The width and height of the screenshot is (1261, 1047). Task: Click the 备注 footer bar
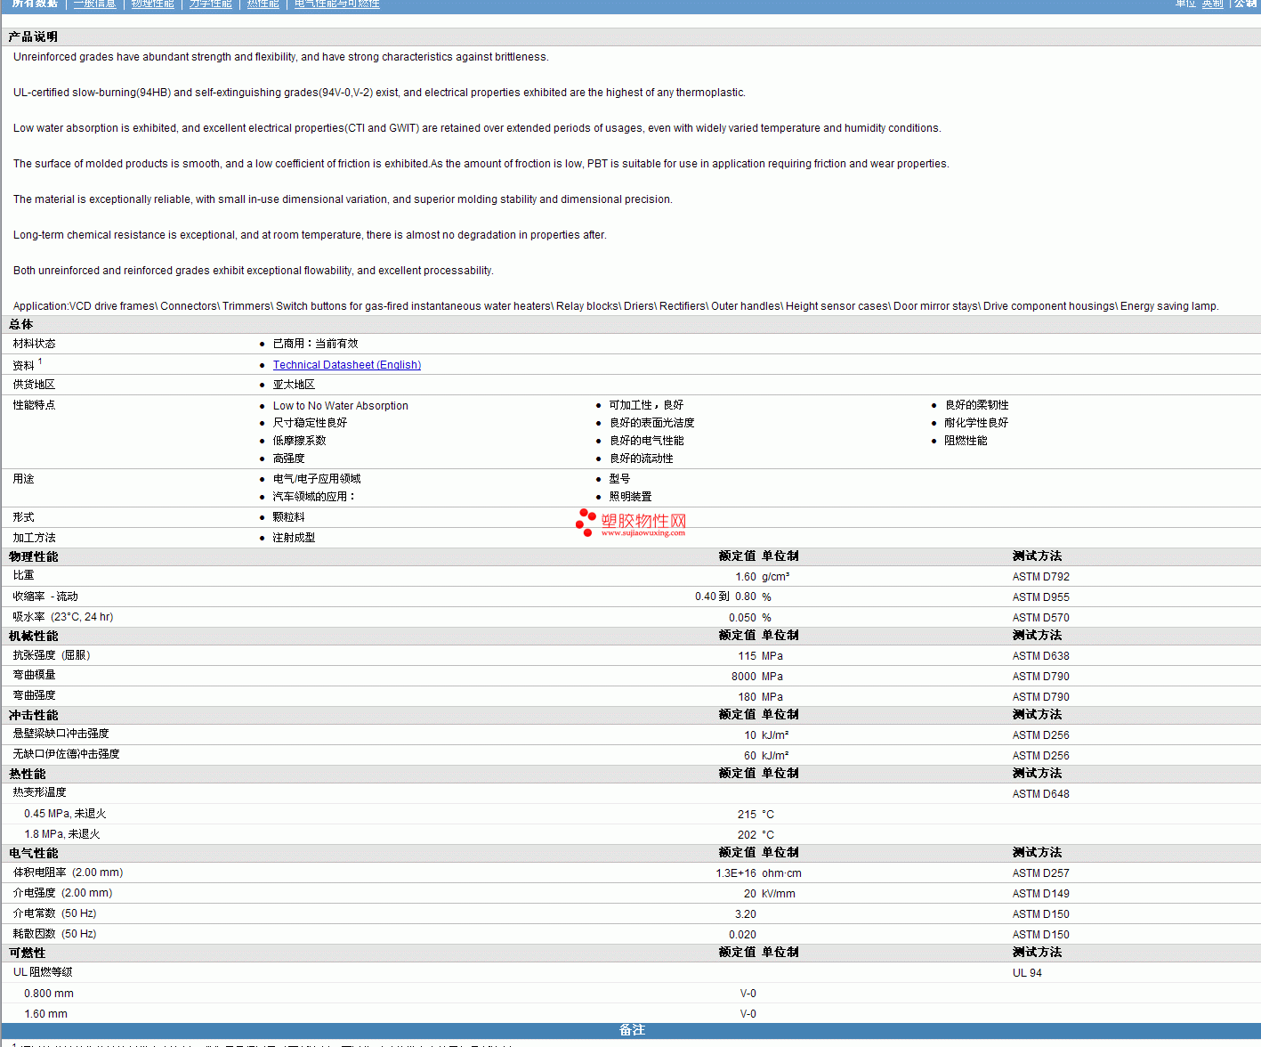631,1030
